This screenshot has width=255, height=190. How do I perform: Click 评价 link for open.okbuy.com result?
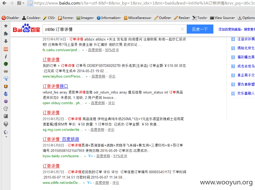111,103
